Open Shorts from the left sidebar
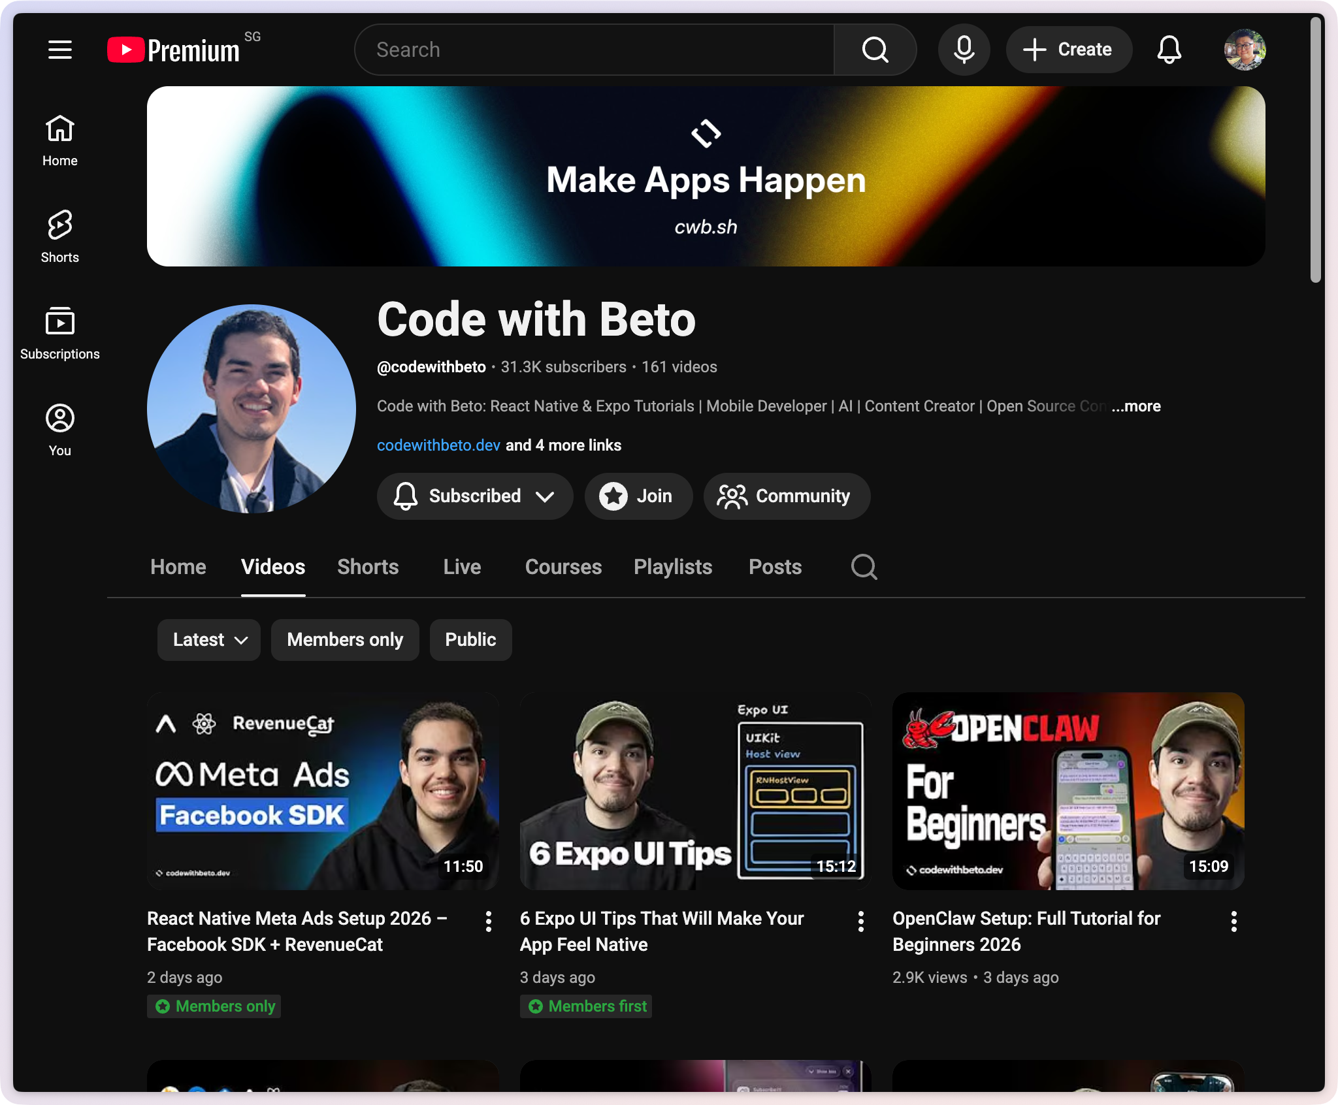This screenshot has width=1338, height=1105. (60, 236)
